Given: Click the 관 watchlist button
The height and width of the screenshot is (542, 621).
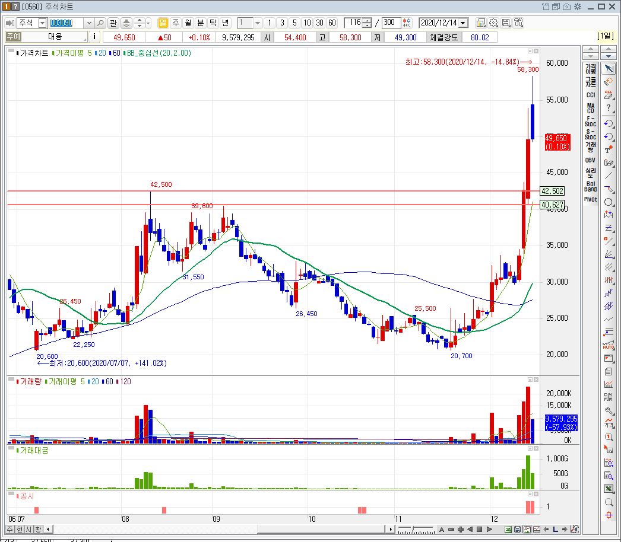Looking at the screenshot, I should (x=113, y=23).
